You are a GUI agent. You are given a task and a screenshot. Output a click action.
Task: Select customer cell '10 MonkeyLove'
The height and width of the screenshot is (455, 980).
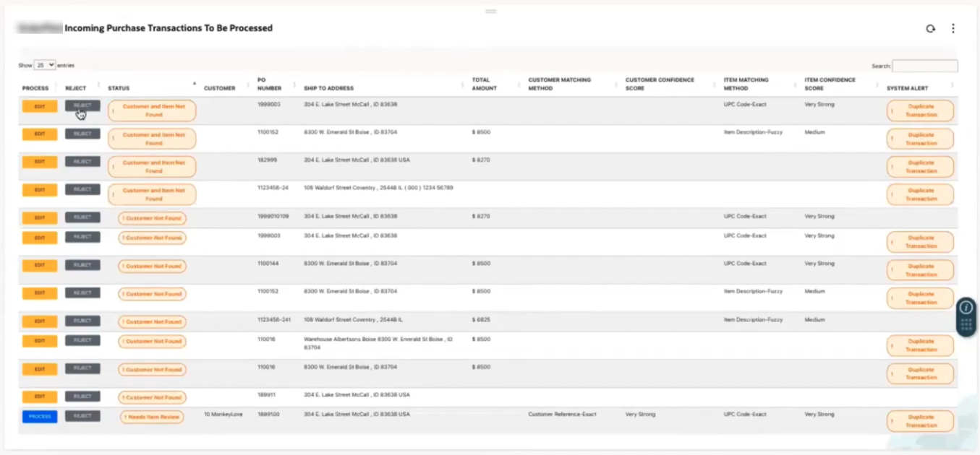(222, 415)
